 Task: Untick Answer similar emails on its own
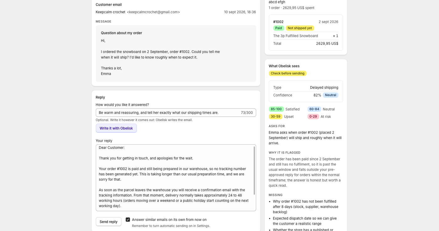tap(128, 220)
